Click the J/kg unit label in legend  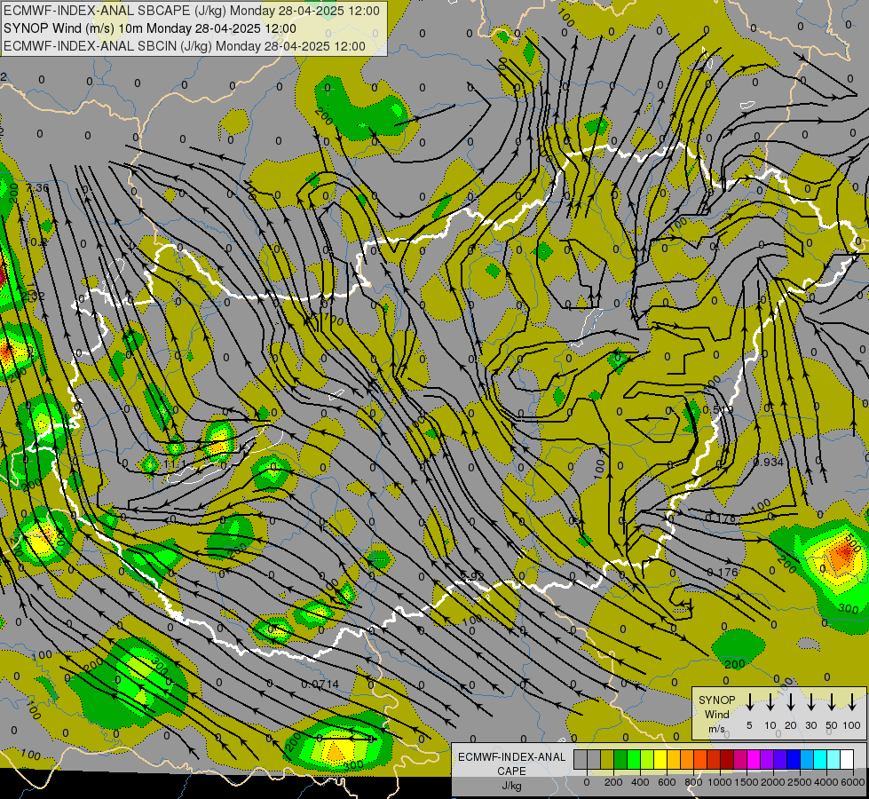[511, 786]
